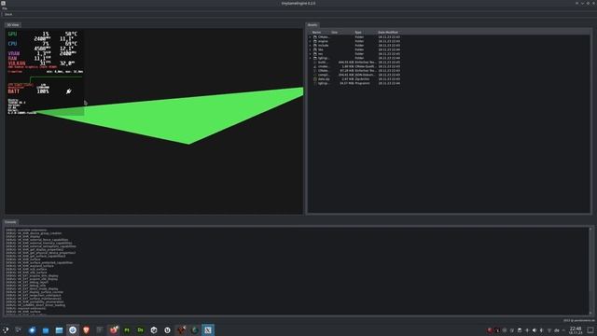Expand the include folder in Assets

[311, 46]
